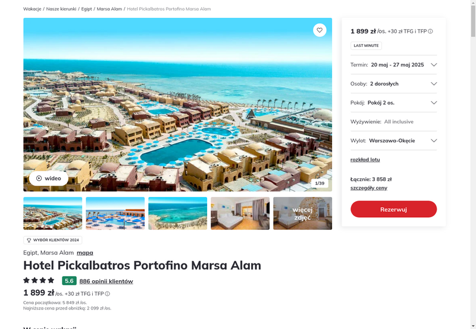
Task: Click info icon next to TFG i TFP in booking panel
Action: [430, 32]
